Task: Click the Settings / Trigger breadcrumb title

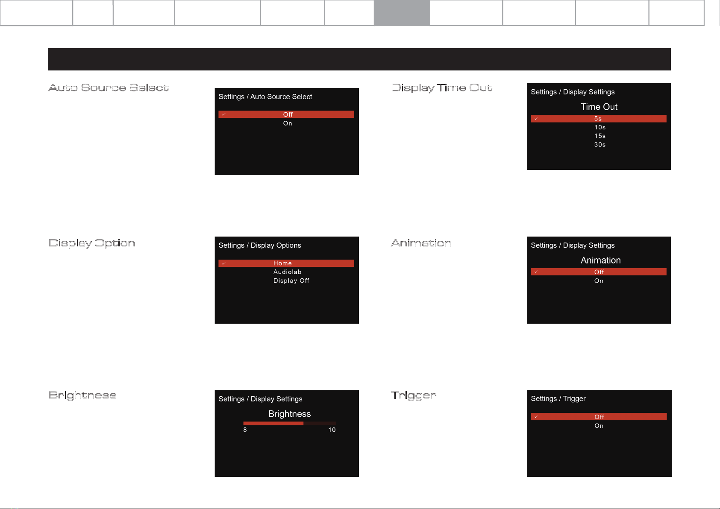Action: click(x=558, y=398)
